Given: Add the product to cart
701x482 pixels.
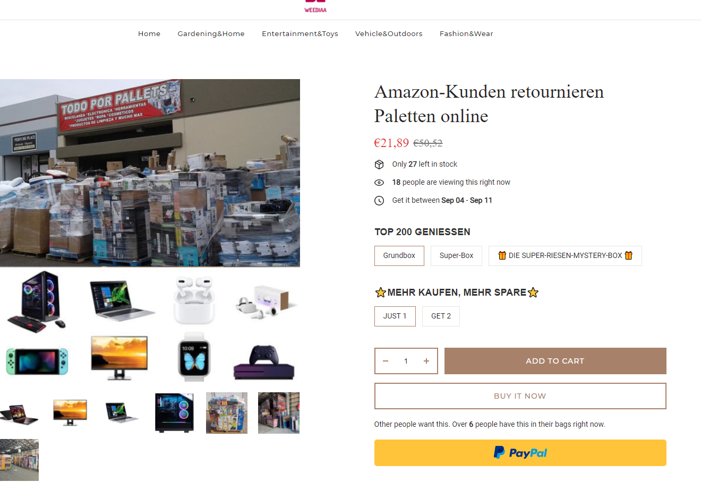Looking at the screenshot, I should tap(555, 361).
